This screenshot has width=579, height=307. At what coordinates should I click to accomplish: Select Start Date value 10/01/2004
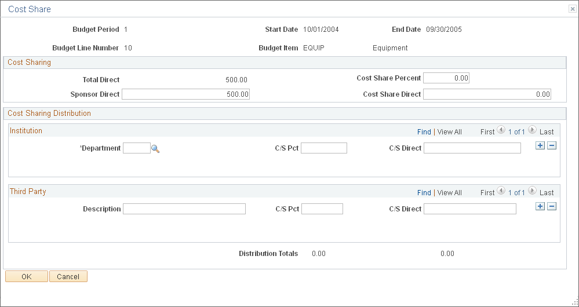pos(321,30)
